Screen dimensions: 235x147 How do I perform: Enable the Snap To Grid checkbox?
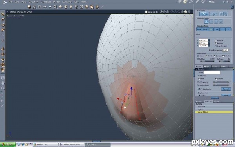216,46
